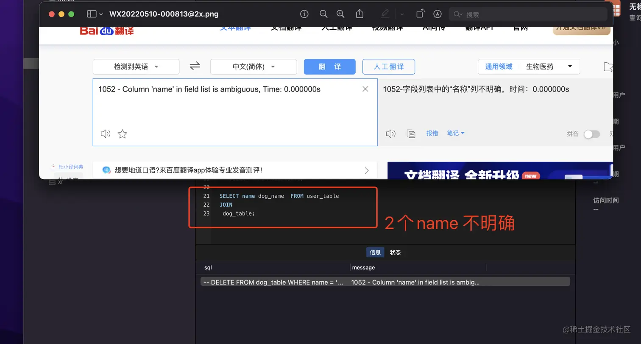The height and width of the screenshot is (344, 641).
Task: Clear the source text with the X icon
Action: [365, 89]
